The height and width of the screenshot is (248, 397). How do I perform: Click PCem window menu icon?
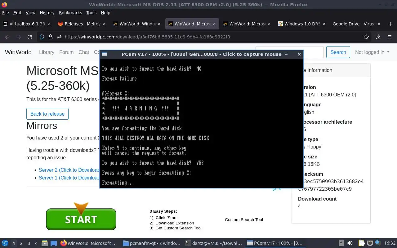coord(104,54)
